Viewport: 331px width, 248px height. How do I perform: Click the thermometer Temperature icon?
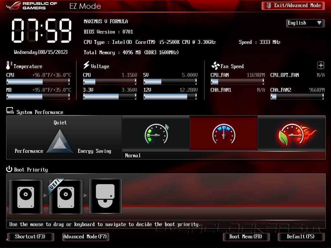[x=9, y=65]
